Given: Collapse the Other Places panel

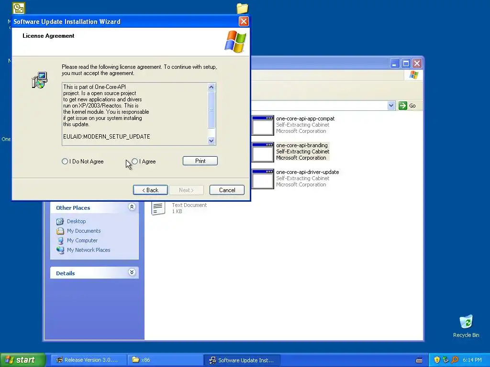Looking at the screenshot, I should [132, 207].
